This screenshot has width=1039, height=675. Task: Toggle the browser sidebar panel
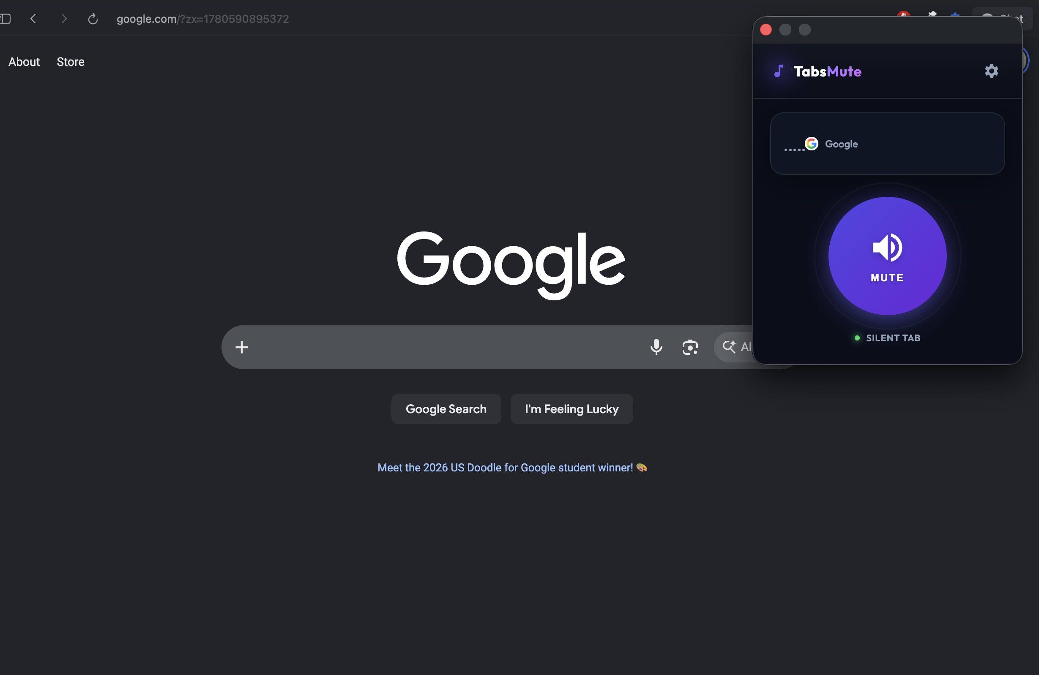pyautogui.click(x=5, y=19)
